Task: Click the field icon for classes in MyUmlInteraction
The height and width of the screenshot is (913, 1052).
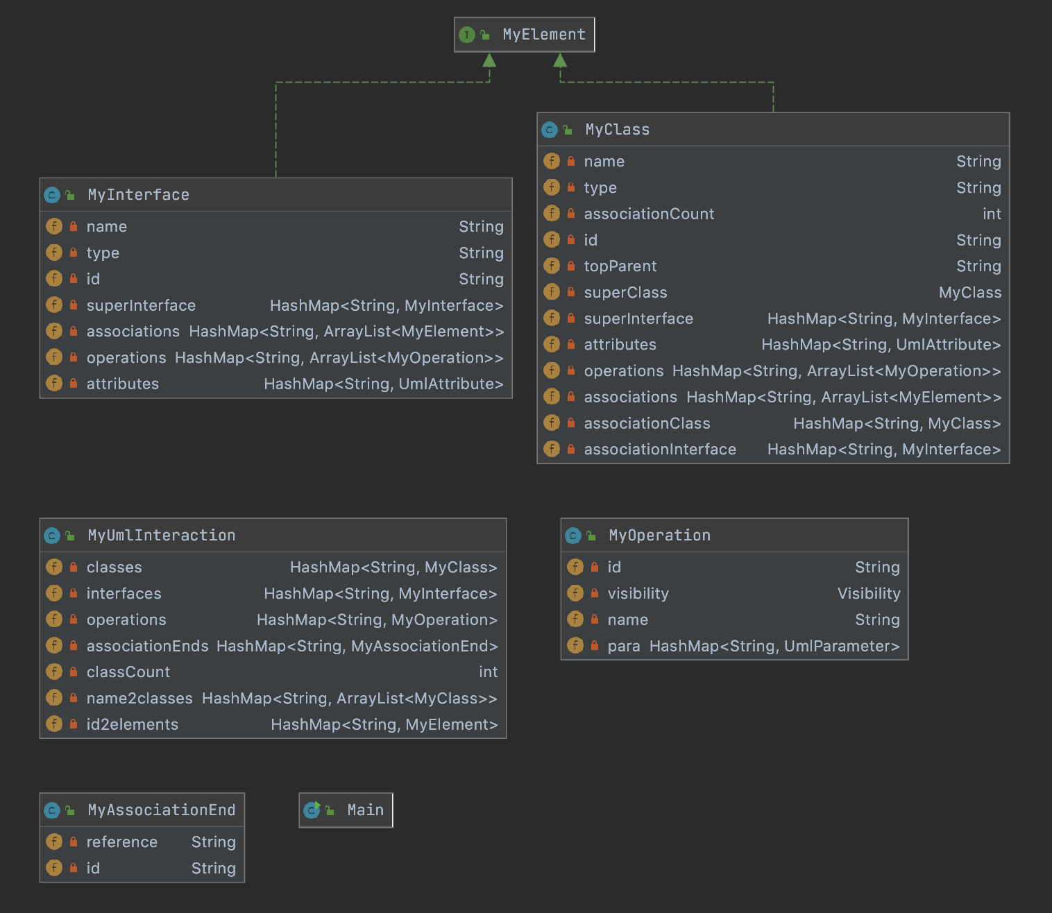Action: [x=54, y=567]
